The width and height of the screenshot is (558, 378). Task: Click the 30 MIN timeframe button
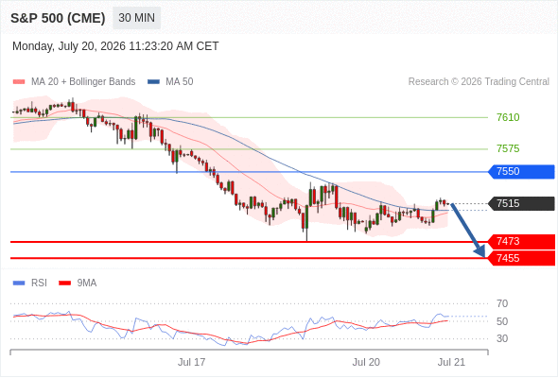[136, 18]
